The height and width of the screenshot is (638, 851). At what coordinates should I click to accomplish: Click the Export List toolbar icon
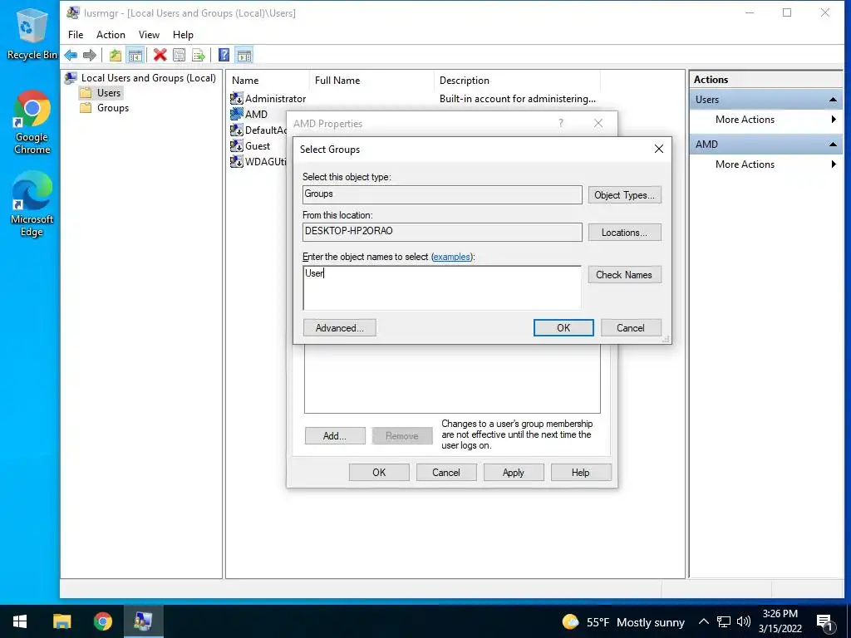pos(199,55)
